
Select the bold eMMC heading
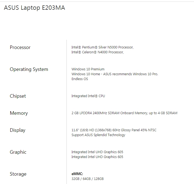point(77,174)
